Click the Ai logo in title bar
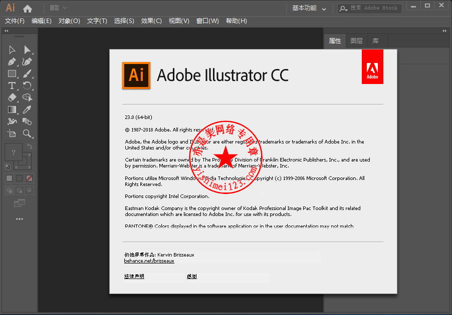The image size is (452, 315). (11, 8)
